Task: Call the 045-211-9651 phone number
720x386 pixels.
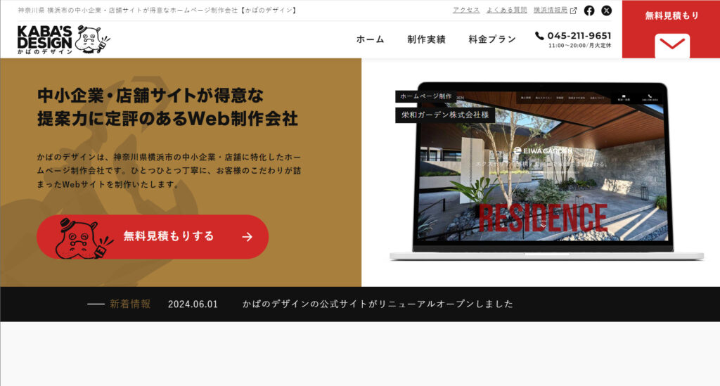Action: (579, 36)
